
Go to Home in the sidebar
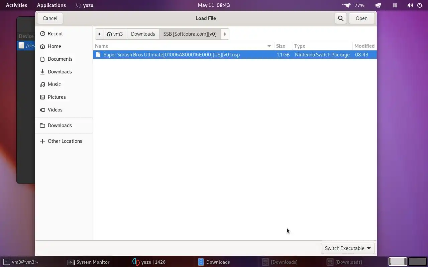(x=64, y=46)
